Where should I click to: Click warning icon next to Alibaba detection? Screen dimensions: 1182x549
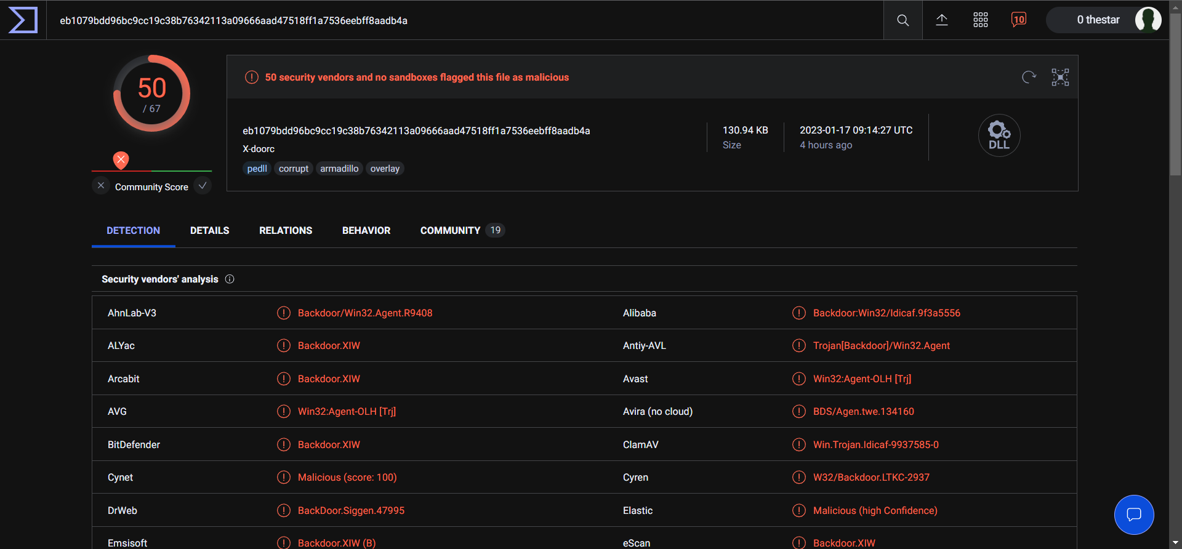pos(799,313)
